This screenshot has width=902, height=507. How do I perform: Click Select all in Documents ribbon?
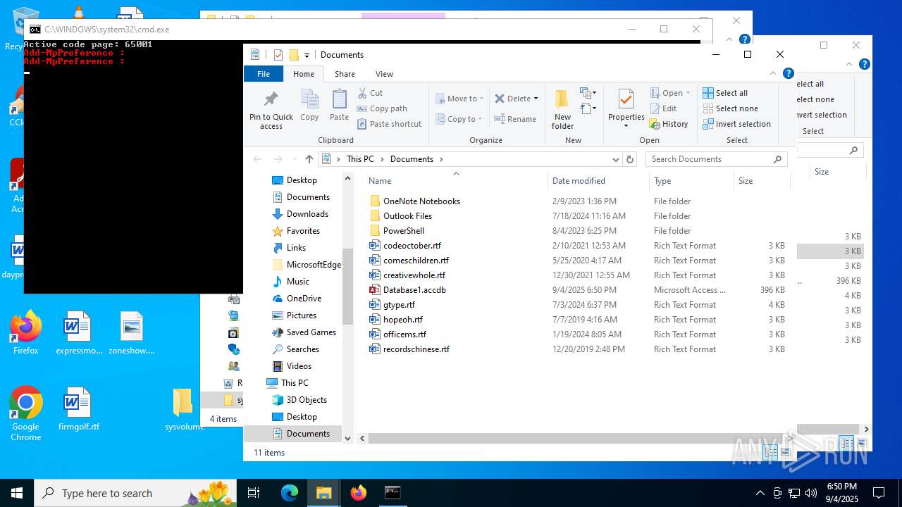point(725,93)
